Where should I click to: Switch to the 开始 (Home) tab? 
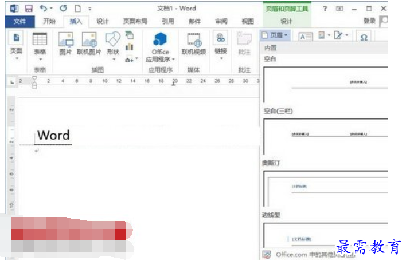point(49,21)
